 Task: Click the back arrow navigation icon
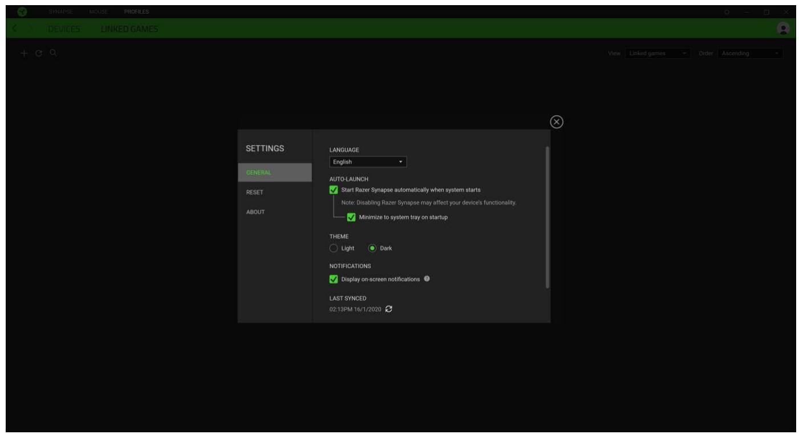pyautogui.click(x=15, y=28)
